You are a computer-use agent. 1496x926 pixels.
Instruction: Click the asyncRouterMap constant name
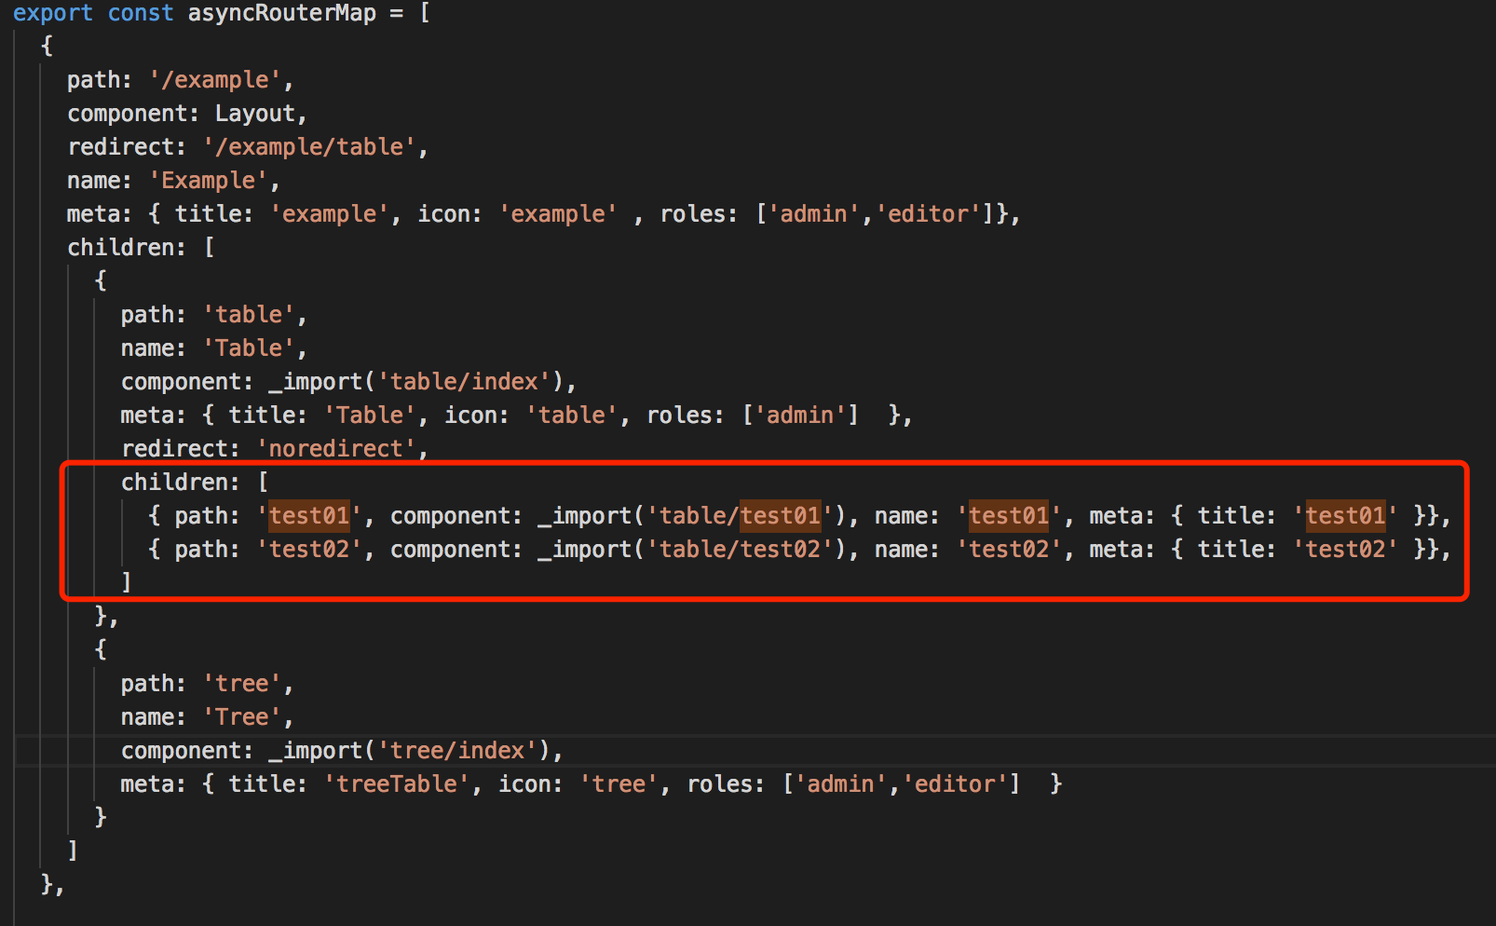click(x=281, y=13)
